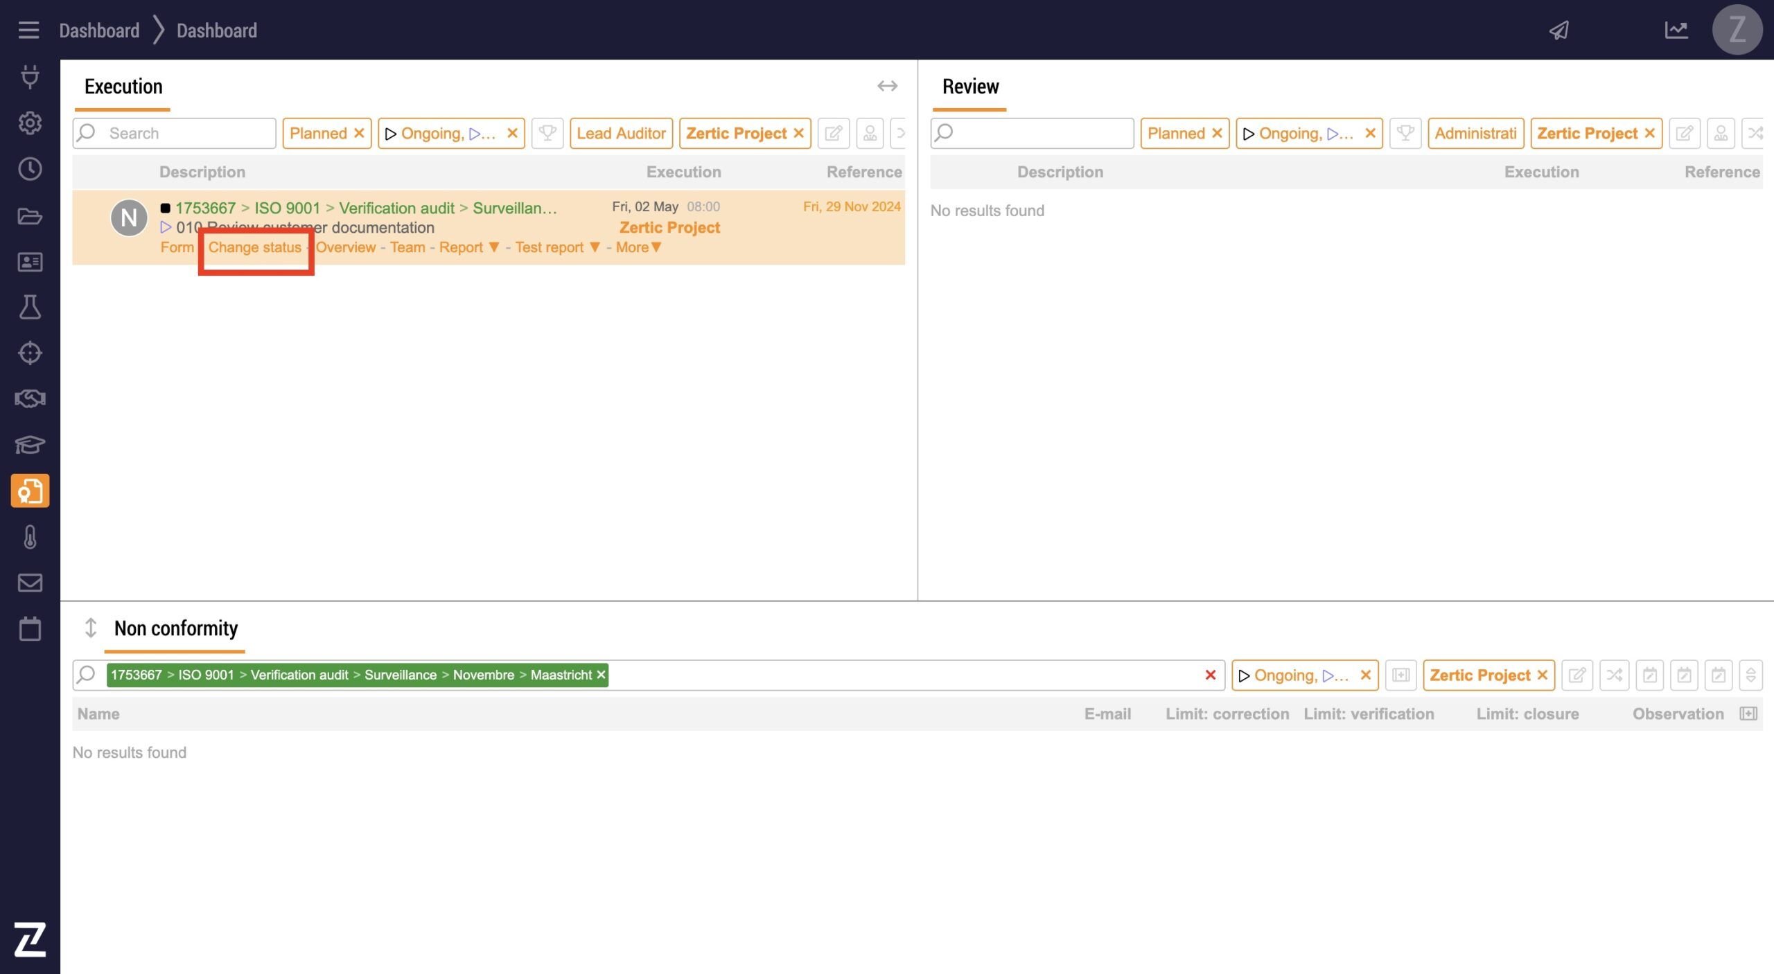Toggle trophy filter in Execution panel
This screenshot has height=974, width=1774.
tap(547, 133)
